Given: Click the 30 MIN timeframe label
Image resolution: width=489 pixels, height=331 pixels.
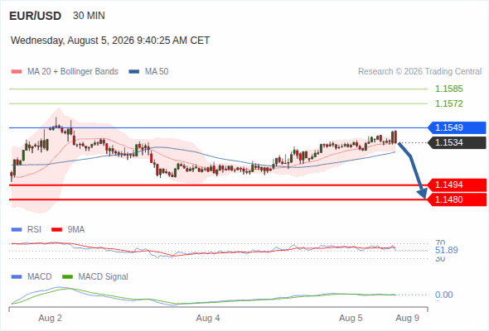Looking at the screenshot, I should click(x=89, y=16).
